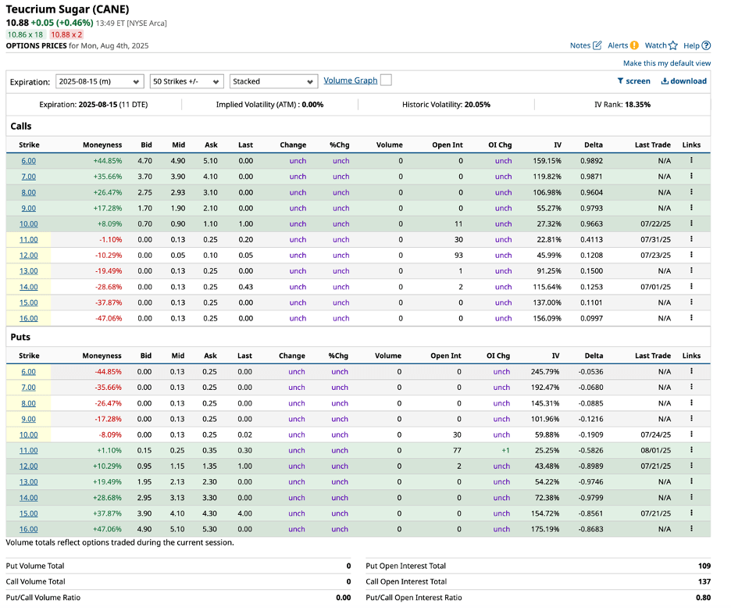This screenshot has height=608, width=731.
Task: Open links menu for 11.00 put row
Action: tap(691, 450)
